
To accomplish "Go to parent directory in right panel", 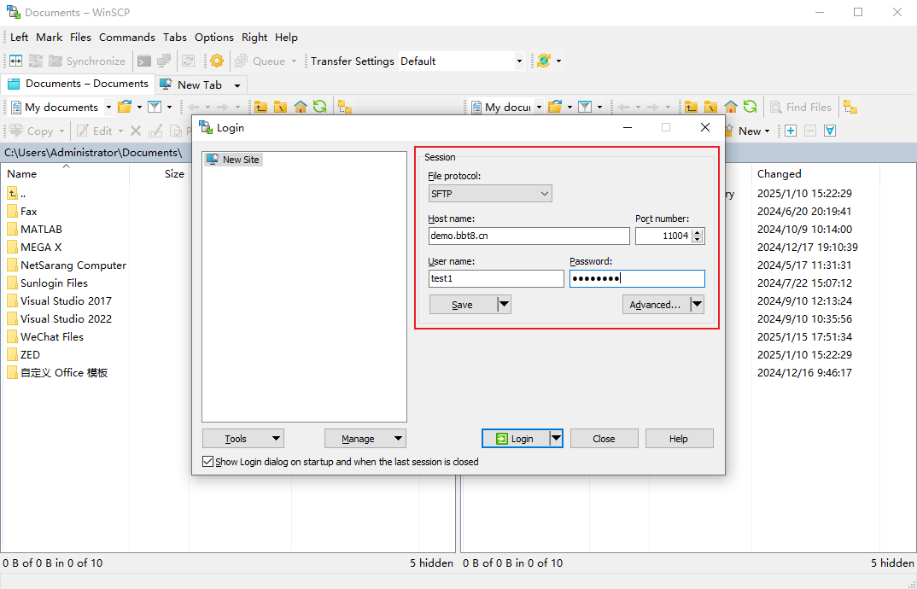I will coord(692,107).
